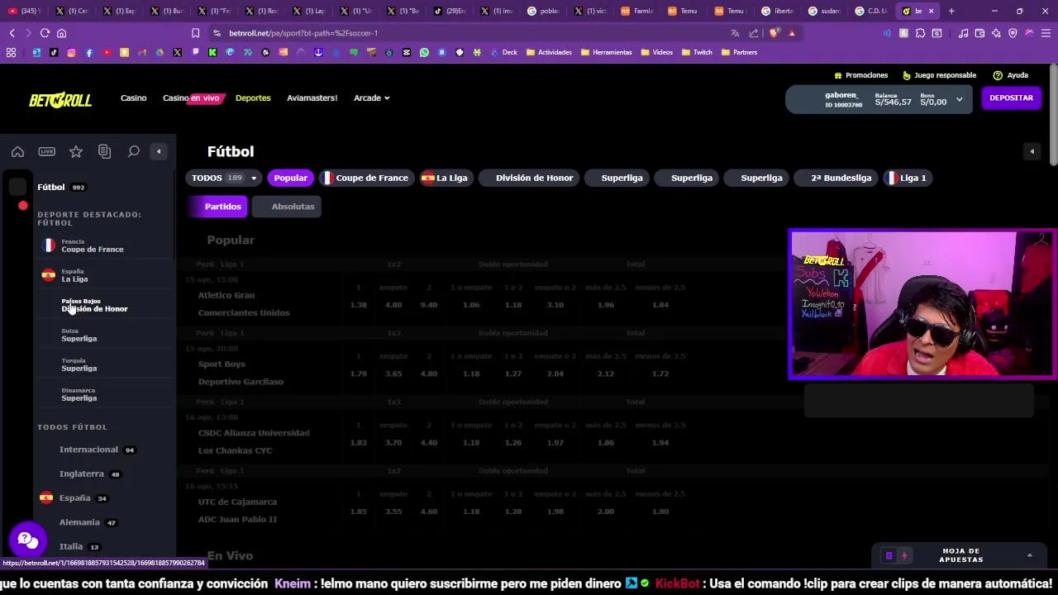The height and width of the screenshot is (595, 1058).
Task: Click the browser reload button
Action: [x=45, y=33]
